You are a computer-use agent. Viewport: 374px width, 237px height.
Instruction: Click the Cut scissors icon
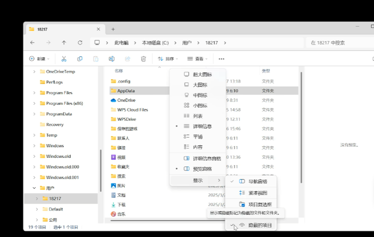click(64, 59)
